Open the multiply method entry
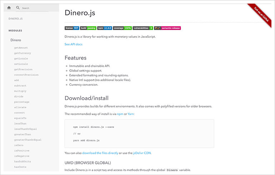This screenshot has height=175, width=275. click(x=20, y=91)
